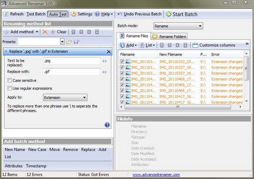Move file down in file list toolbar
254x179 pixels.
(177, 45)
